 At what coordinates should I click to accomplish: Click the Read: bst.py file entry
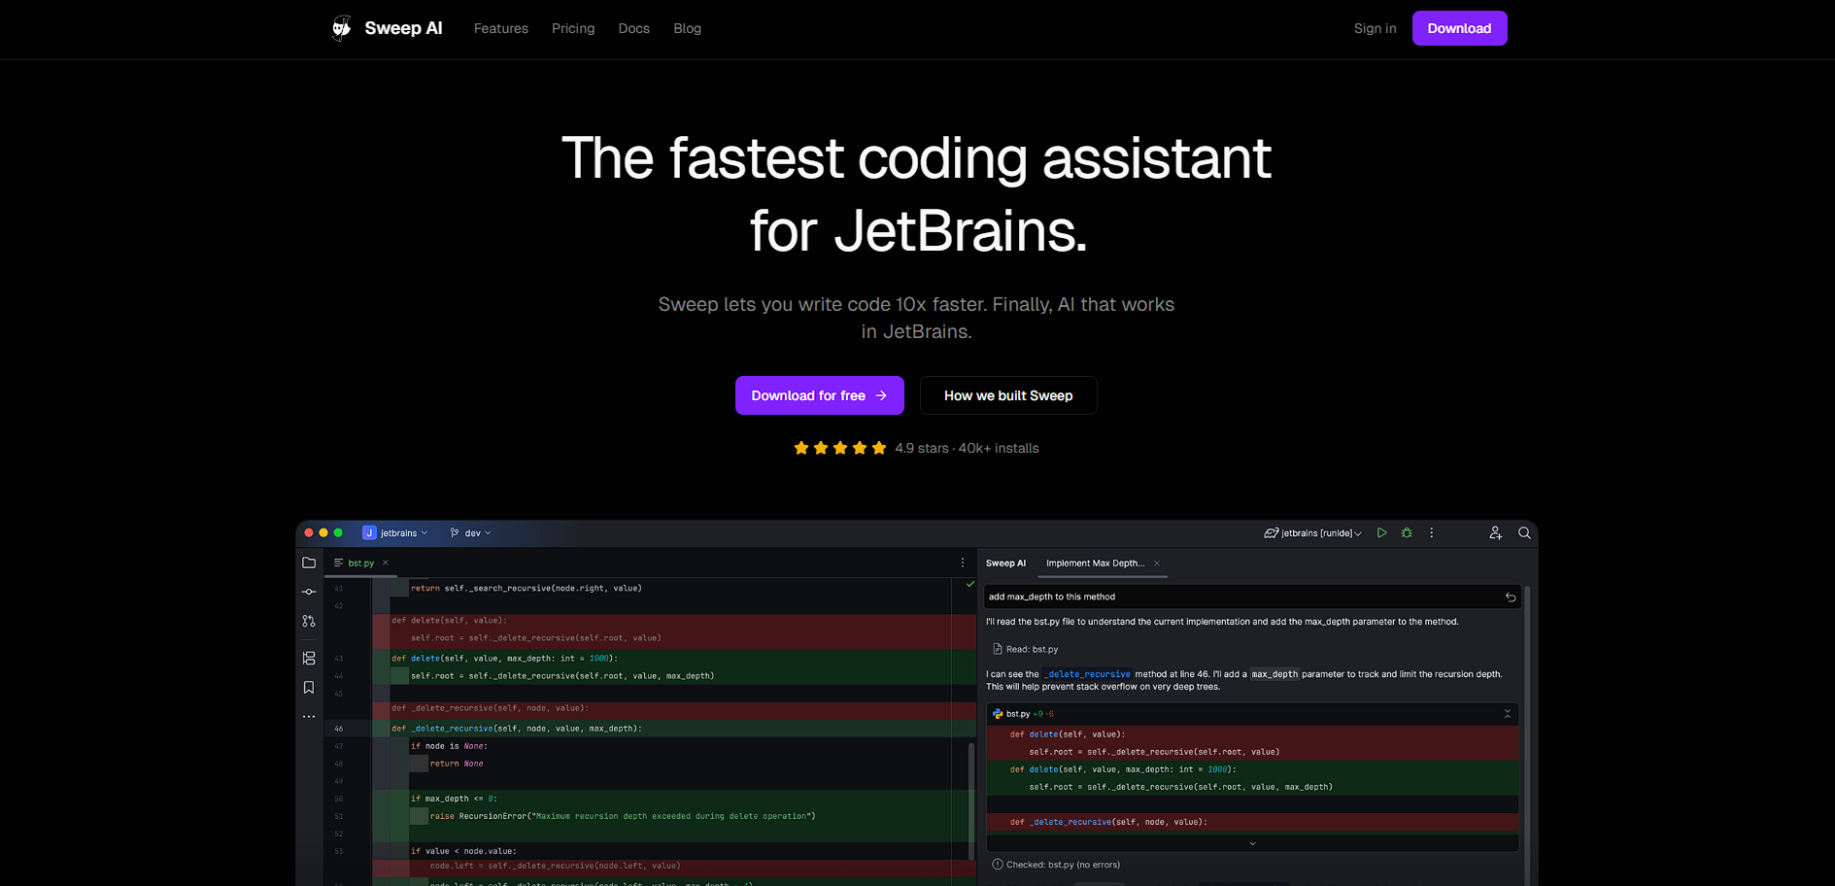coord(1026,649)
